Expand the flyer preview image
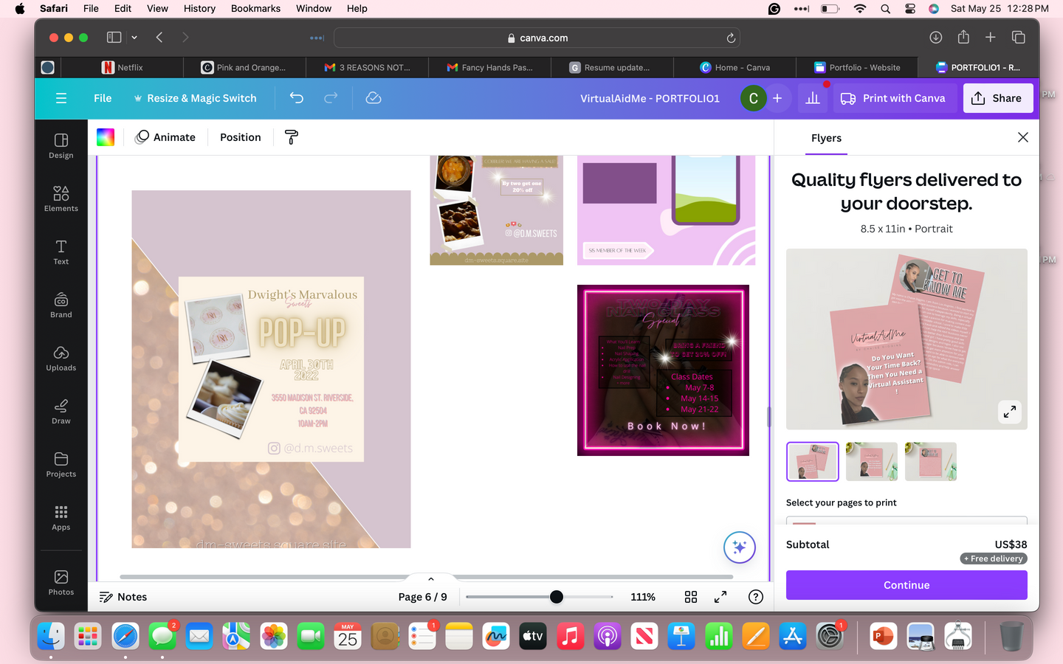 click(x=1009, y=412)
